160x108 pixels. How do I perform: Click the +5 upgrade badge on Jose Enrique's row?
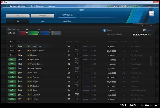77,68
